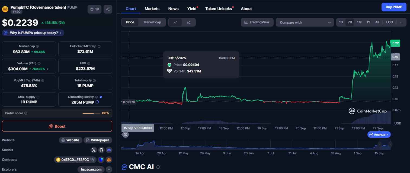Click the Analyze button
410x173 pixels.
coord(379,134)
